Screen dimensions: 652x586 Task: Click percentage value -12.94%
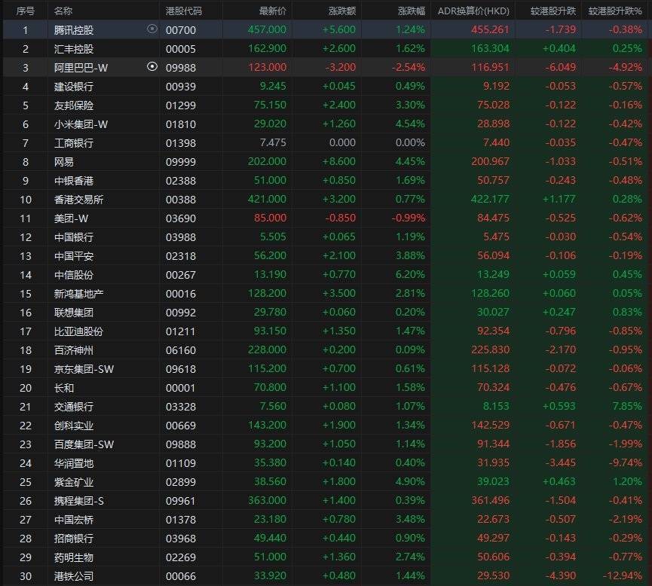623,576
